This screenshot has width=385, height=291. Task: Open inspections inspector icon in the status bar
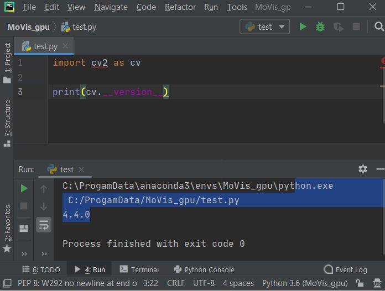[377, 283]
